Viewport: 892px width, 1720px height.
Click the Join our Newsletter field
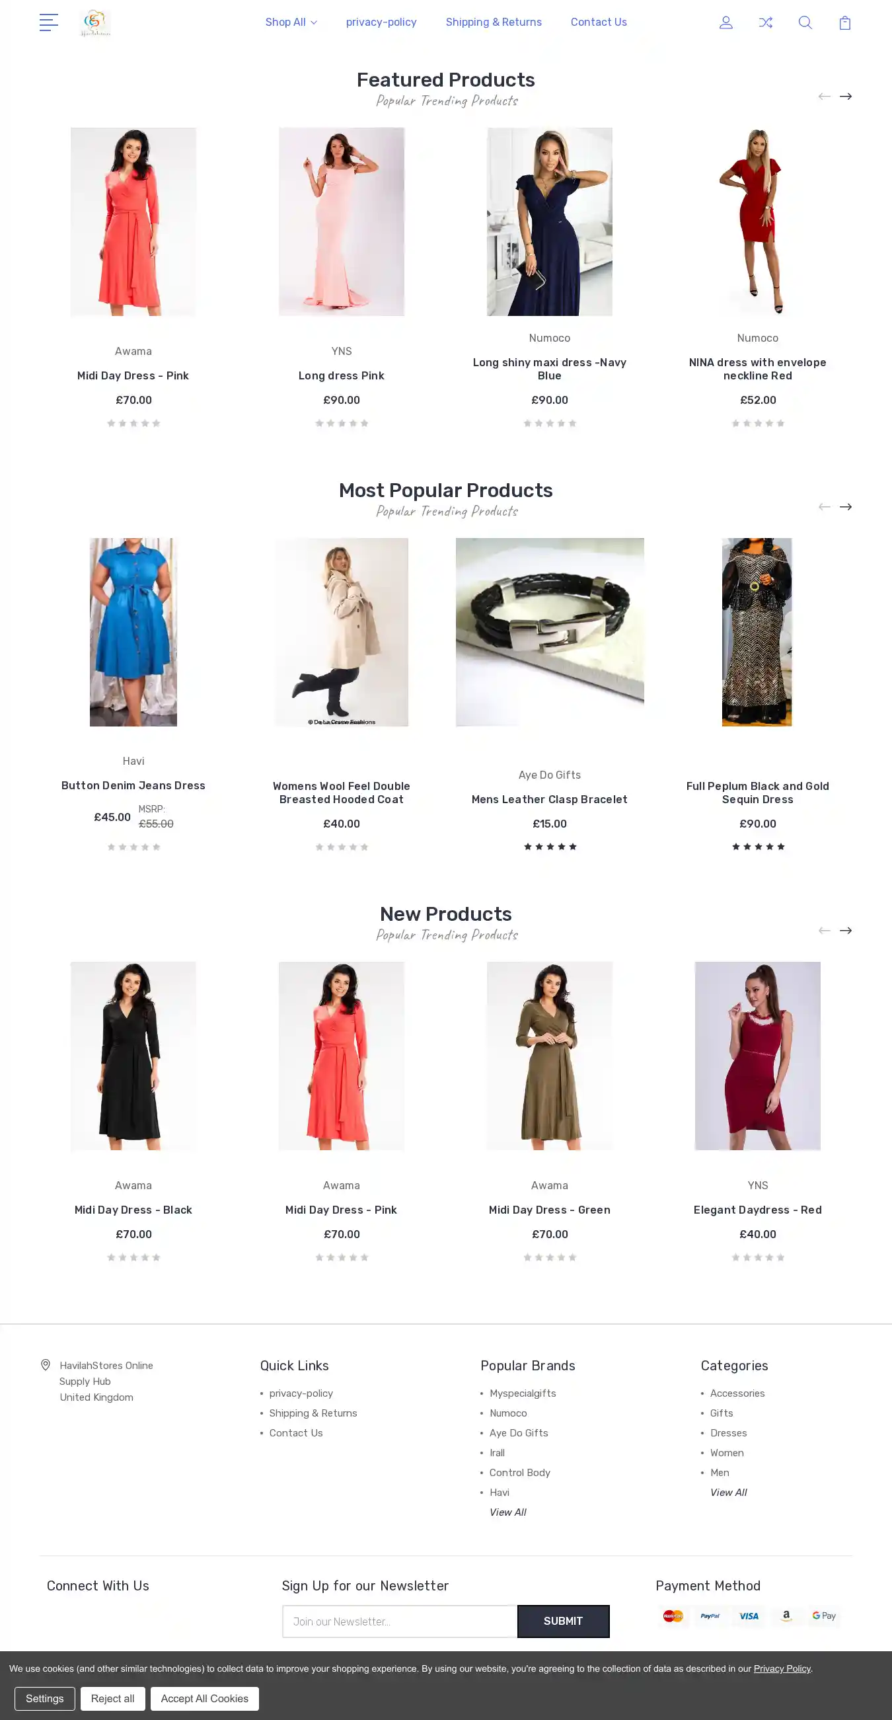pyautogui.click(x=400, y=1620)
